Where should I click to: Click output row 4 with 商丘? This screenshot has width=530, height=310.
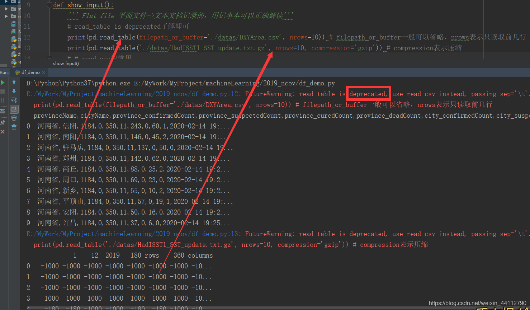128,169
